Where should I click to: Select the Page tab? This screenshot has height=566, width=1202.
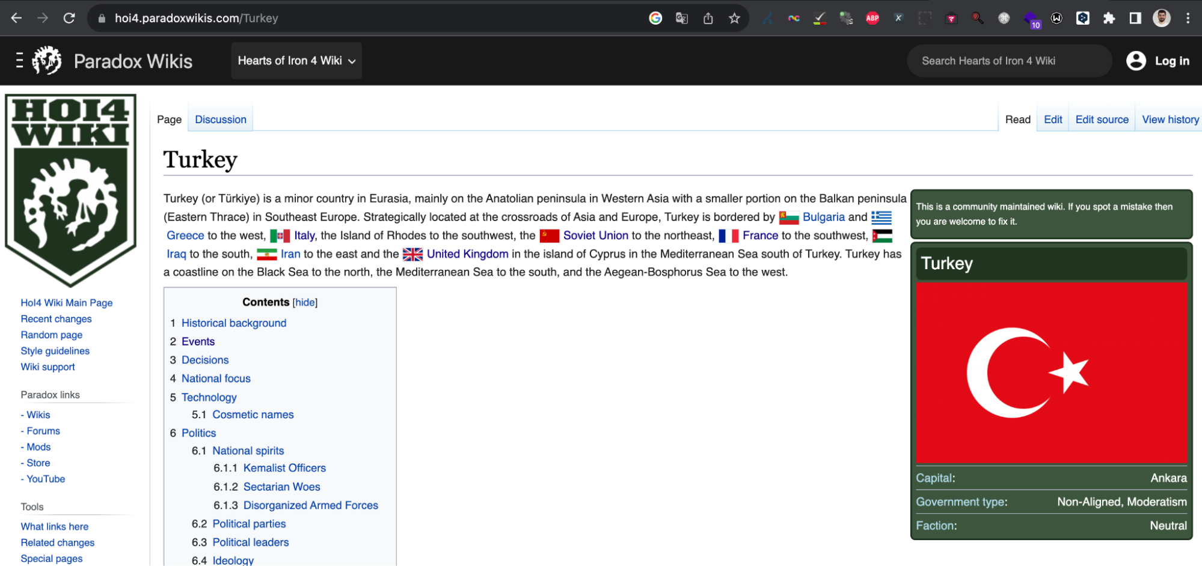click(x=169, y=120)
